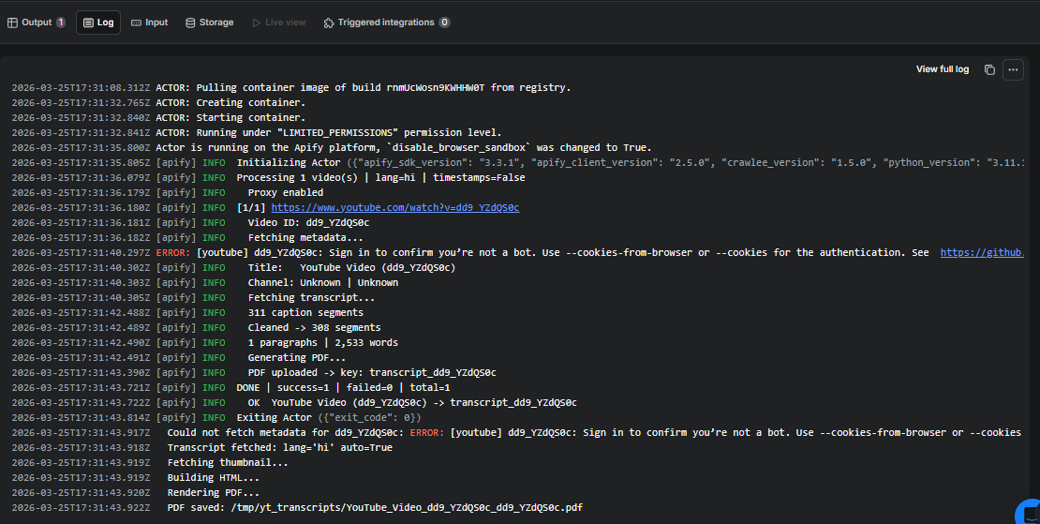Select the 'Video ID: dd9_YZdQS0c' line
The height and width of the screenshot is (524, 1040).
coord(190,223)
